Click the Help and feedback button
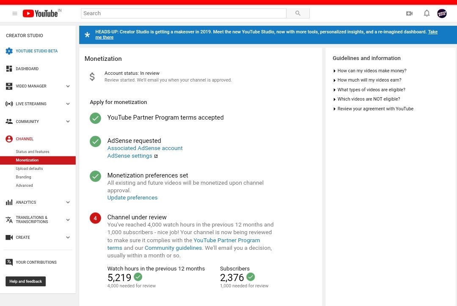The height and width of the screenshot is (306, 457). click(26, 281)
